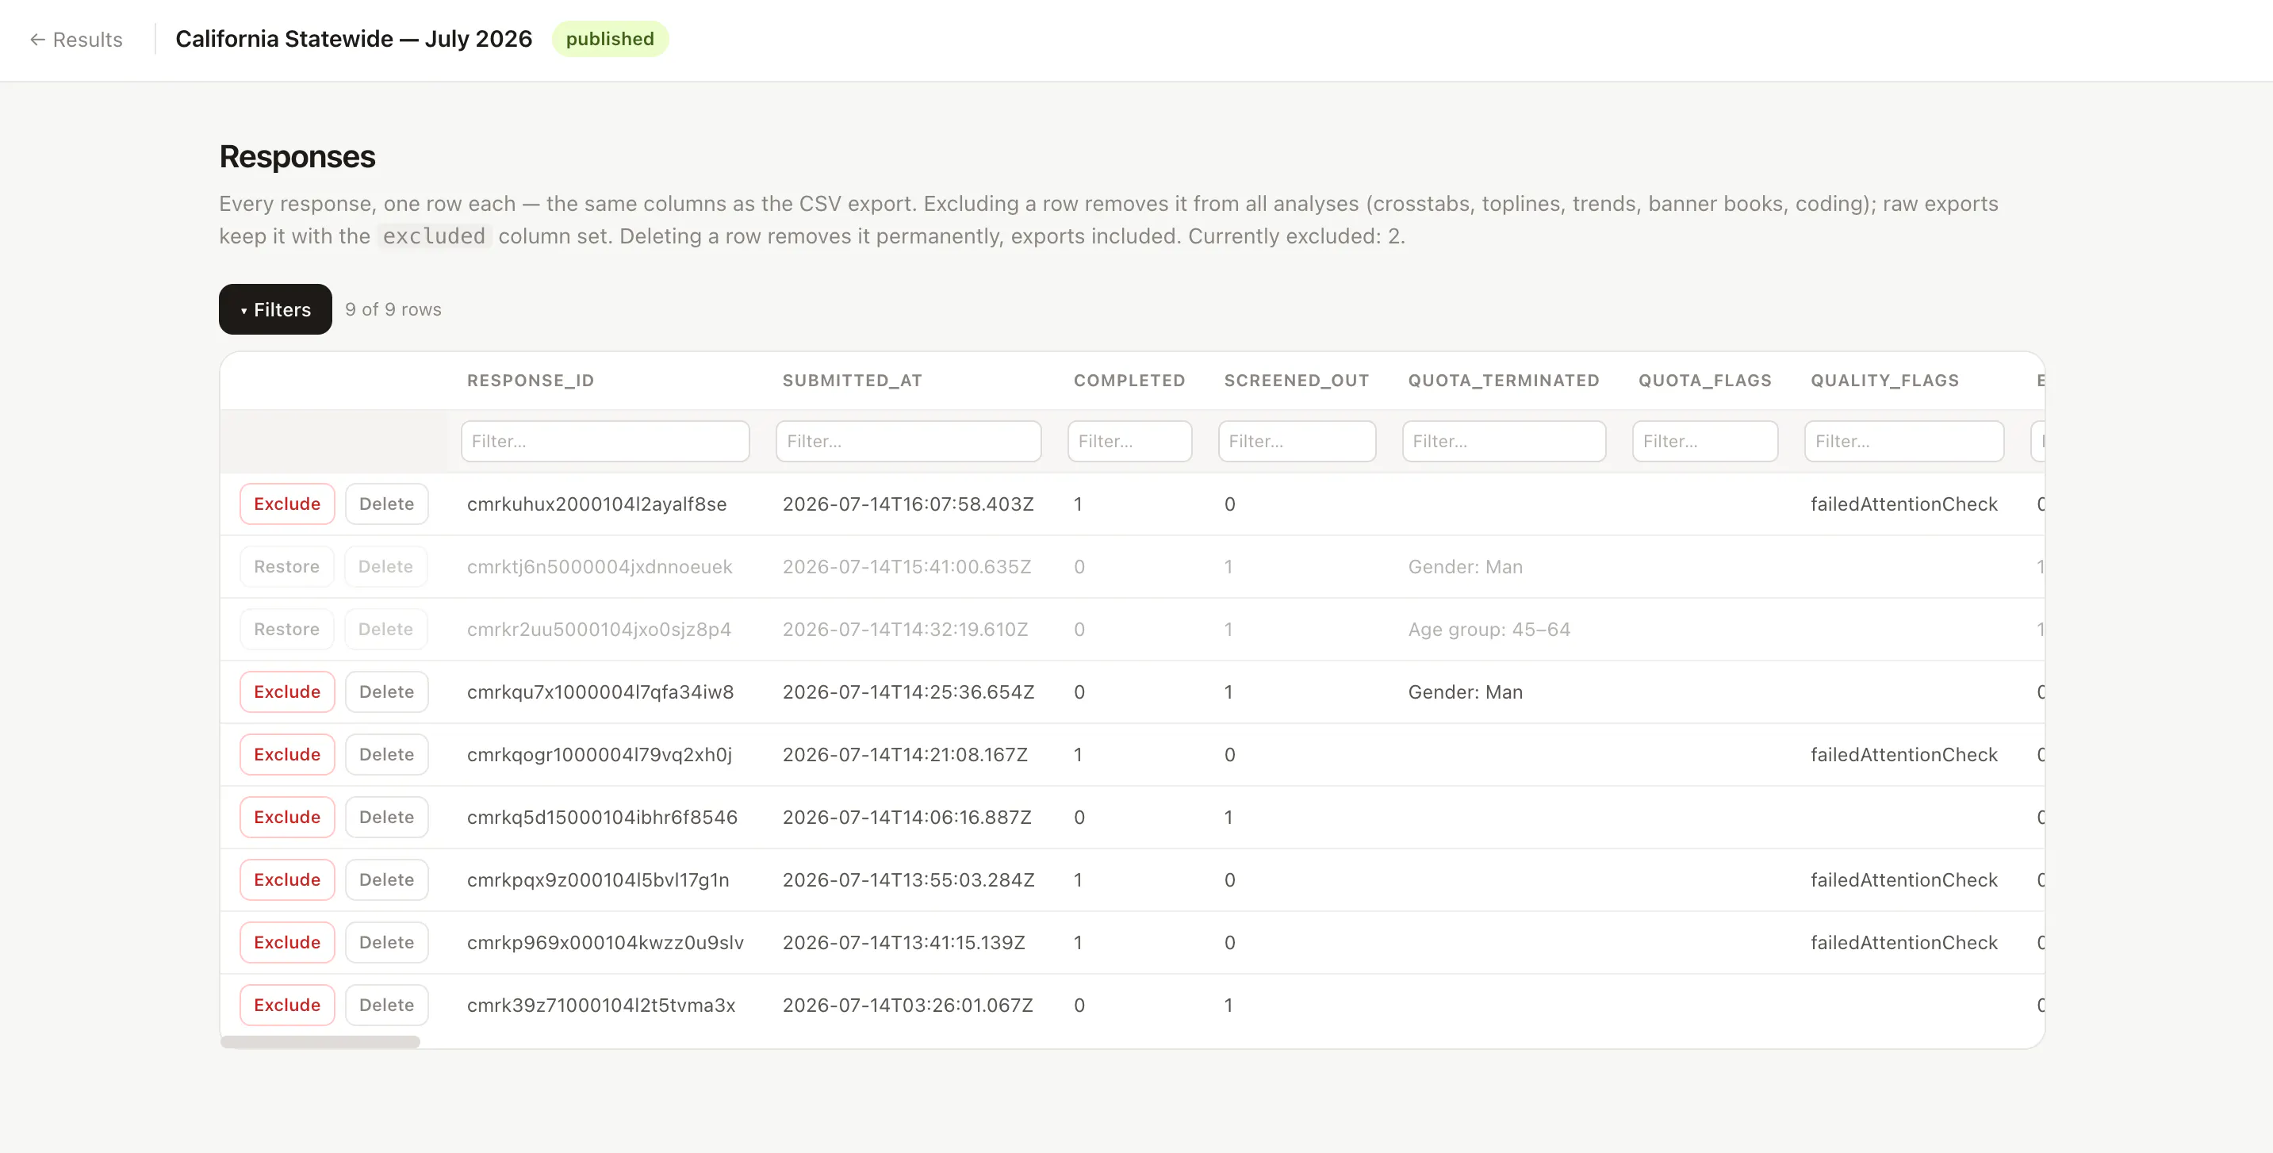This screenshot has height=1153, width=2273.
Task: Select response ID cmrk39z71000104l2t5tvma3x
Action: pos(601,1005)
